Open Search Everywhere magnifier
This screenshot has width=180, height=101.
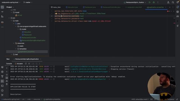coord(173,3)
